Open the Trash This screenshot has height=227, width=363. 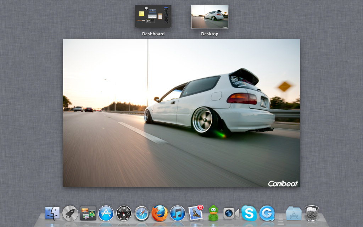point(311,214)
